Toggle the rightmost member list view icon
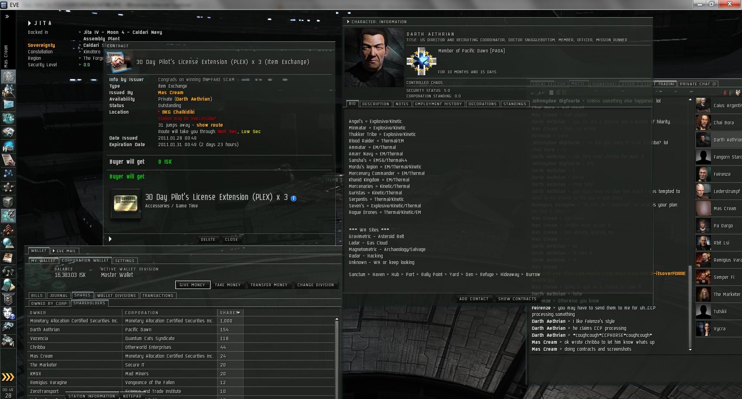742x399 pixels. click(x=737, y=93)
